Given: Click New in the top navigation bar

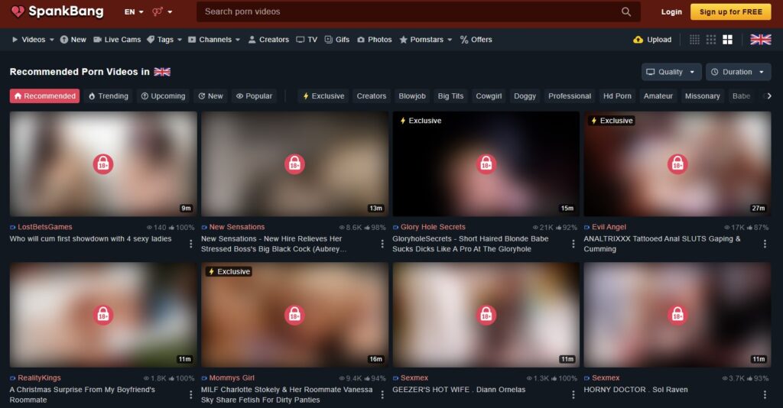Looking at the screenshot, I should click(73, 40).
